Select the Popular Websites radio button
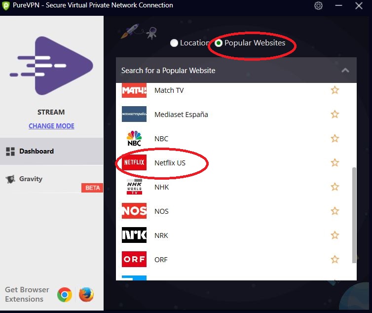This screenshot has width=372, height=313. (218, 43)
